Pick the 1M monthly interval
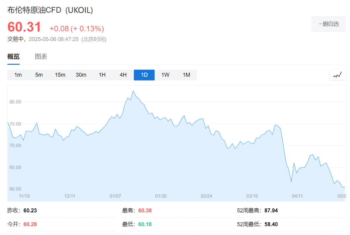Screen dimensions: 350x235 186,75
